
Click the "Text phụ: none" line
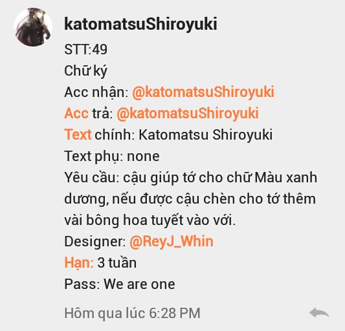point(112,156)
